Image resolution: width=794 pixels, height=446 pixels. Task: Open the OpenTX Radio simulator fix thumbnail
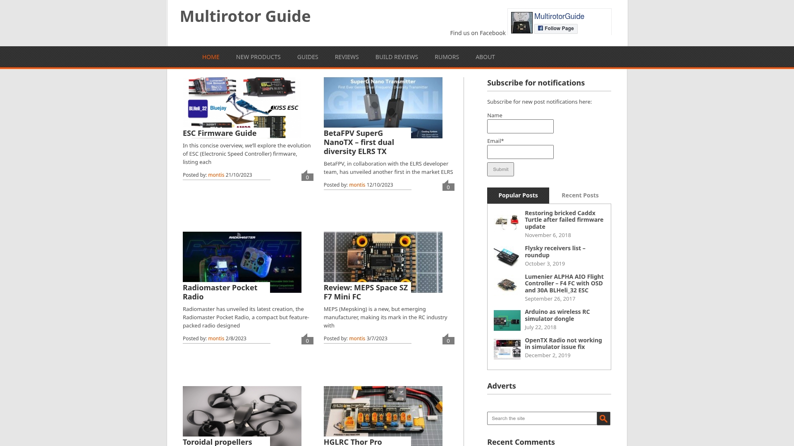pos(507,349)
